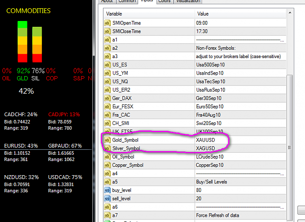Image resolution: width=305 pixels, height=222 pixels.
Task: Click the NZDUSD: 32% reading
Action: click(21, 177)
